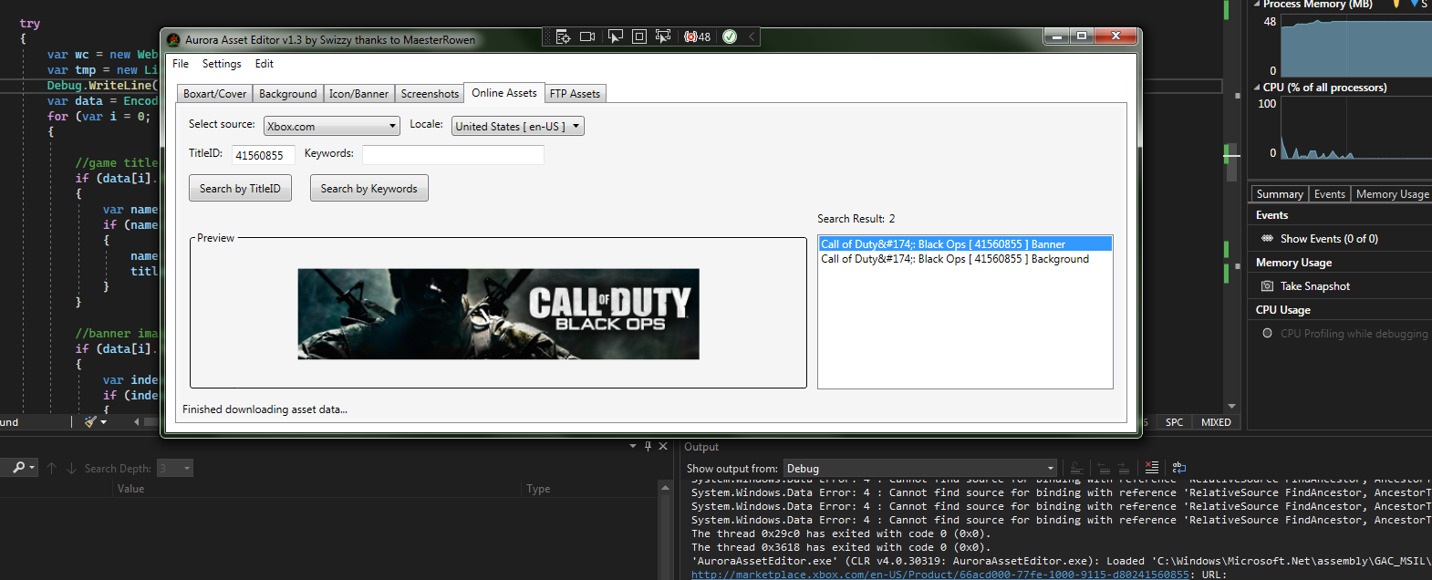Screen dimensions: 1432x580
Task: Click the marketplace.xbox.com link in Output
Action: [x=939, y=575]
